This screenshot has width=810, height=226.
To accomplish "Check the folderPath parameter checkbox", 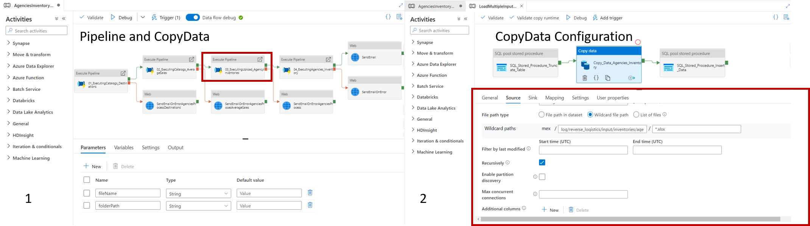I will coord(87,206).
